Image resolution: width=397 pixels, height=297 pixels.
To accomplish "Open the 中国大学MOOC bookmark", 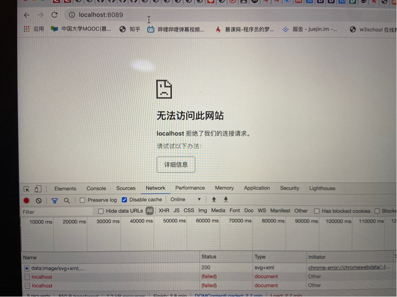I will tap(81, 29).
